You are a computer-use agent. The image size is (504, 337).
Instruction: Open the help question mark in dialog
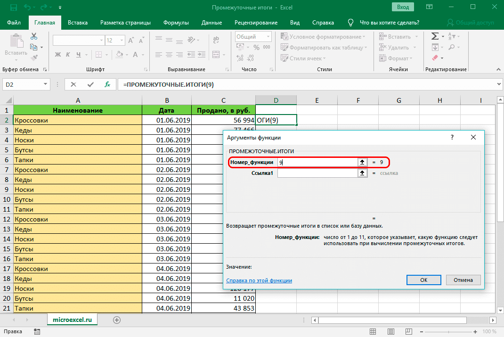coord(452,138)
